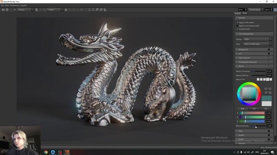Open the Houdini menu
The image size is (277, 155).
(23, 6)
